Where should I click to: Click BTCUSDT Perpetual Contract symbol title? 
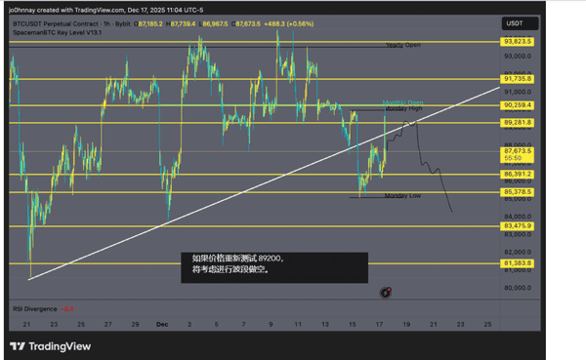pos(56,23)
